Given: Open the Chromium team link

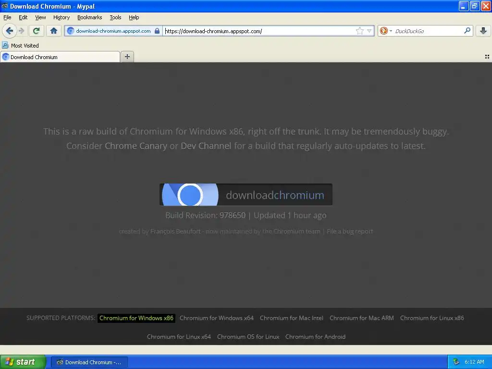Looking at the screenshot, I should (x=297, y=231).
